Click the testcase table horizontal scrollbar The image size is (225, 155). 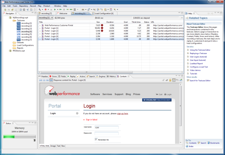click(x=87, y=72)
